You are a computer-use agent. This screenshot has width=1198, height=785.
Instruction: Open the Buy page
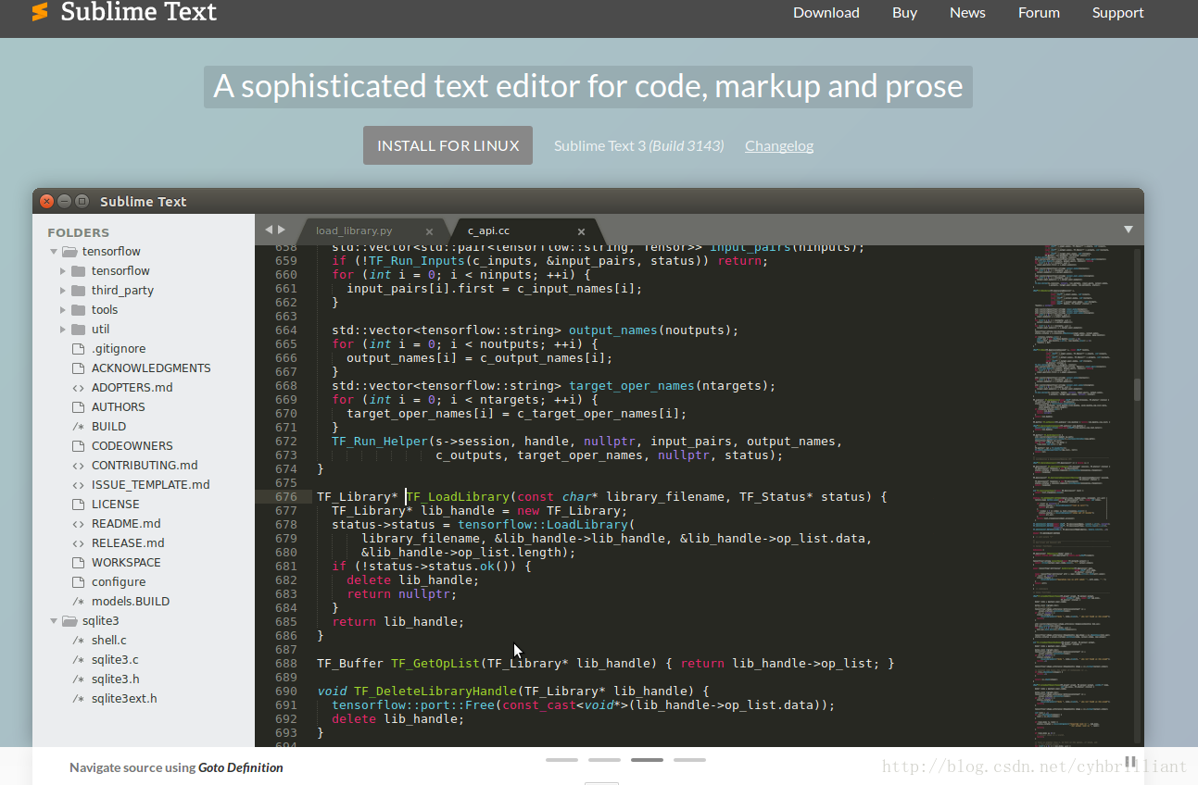pos(904,12)
